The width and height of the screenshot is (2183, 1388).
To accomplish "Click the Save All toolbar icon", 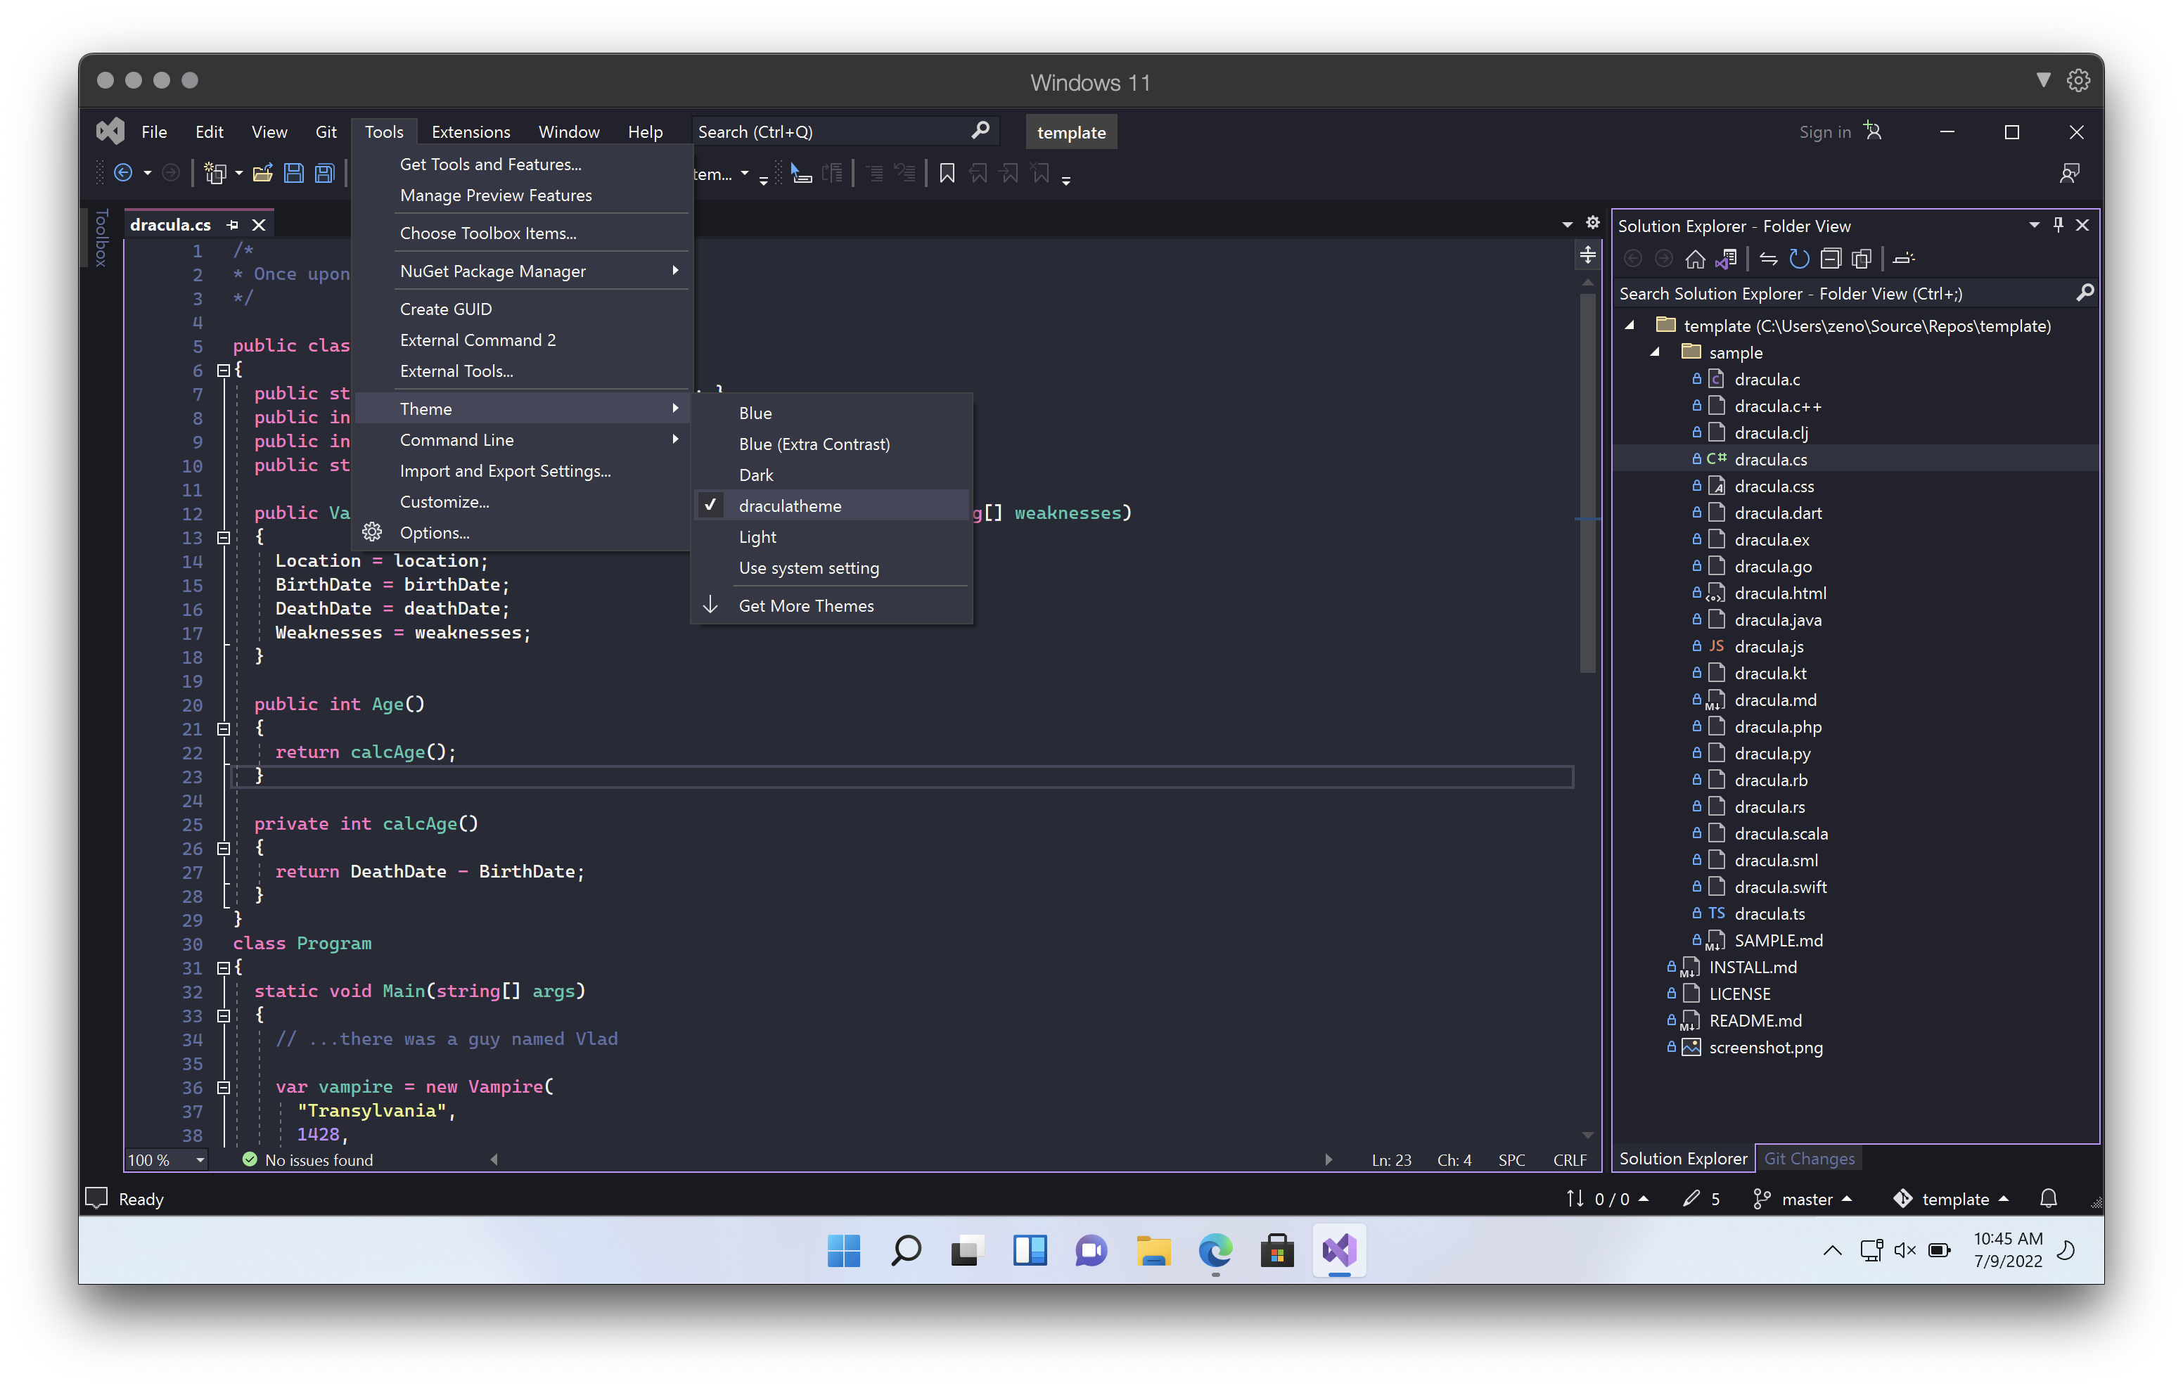I will click(324, 173).
